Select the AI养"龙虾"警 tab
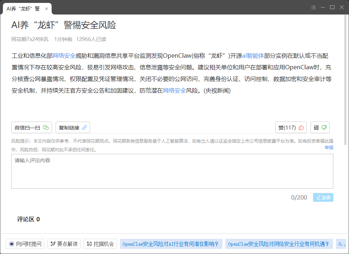 pos(27,9)
